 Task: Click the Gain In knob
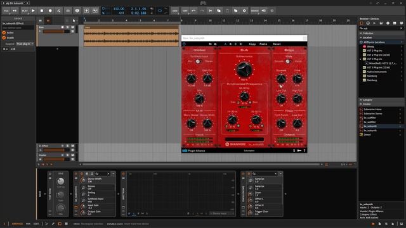click(192, 79)
